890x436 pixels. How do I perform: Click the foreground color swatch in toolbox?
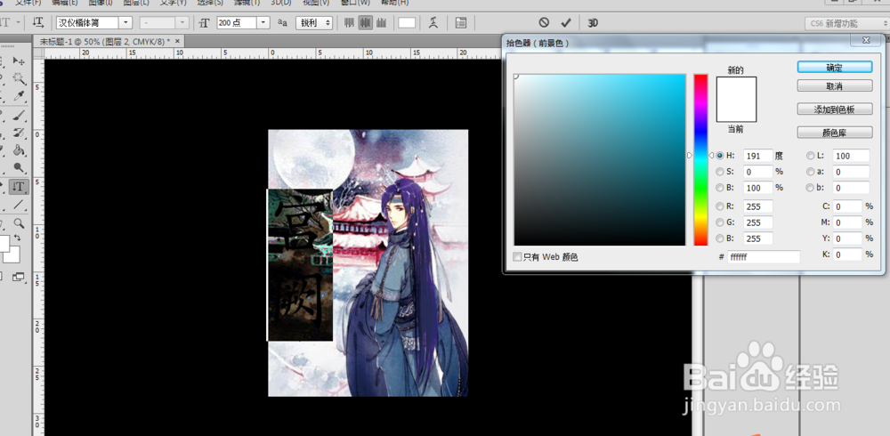[x=3, y=244]
